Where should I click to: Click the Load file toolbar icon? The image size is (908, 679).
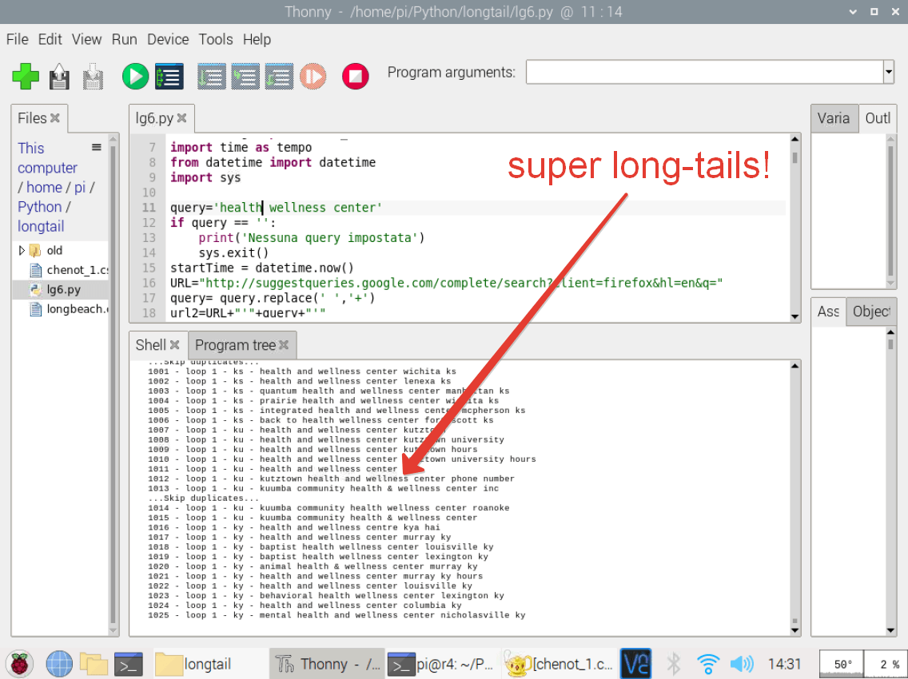60,77
